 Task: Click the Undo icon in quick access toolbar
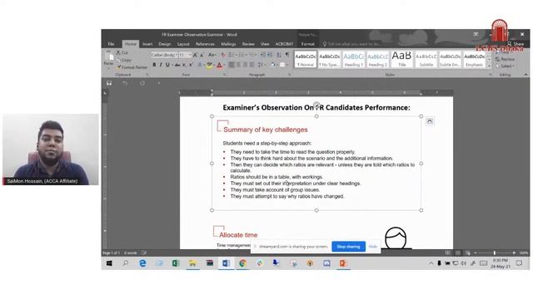[x=125, y=83]
